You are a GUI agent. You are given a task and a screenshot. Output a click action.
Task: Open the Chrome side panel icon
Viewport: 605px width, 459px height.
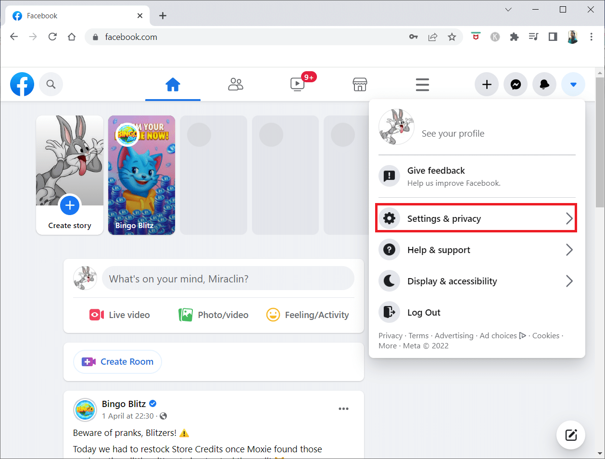point(553,37)
